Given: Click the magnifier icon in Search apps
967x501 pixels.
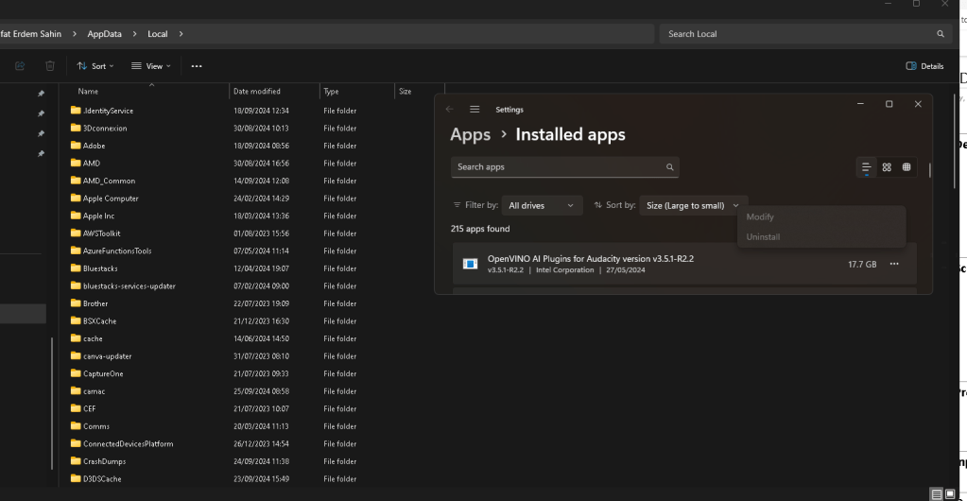Looking at the screenshot, I should coord(670,167).
